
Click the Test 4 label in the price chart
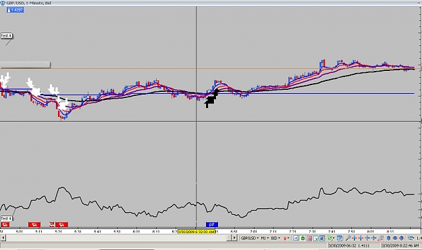coord(6,36)
